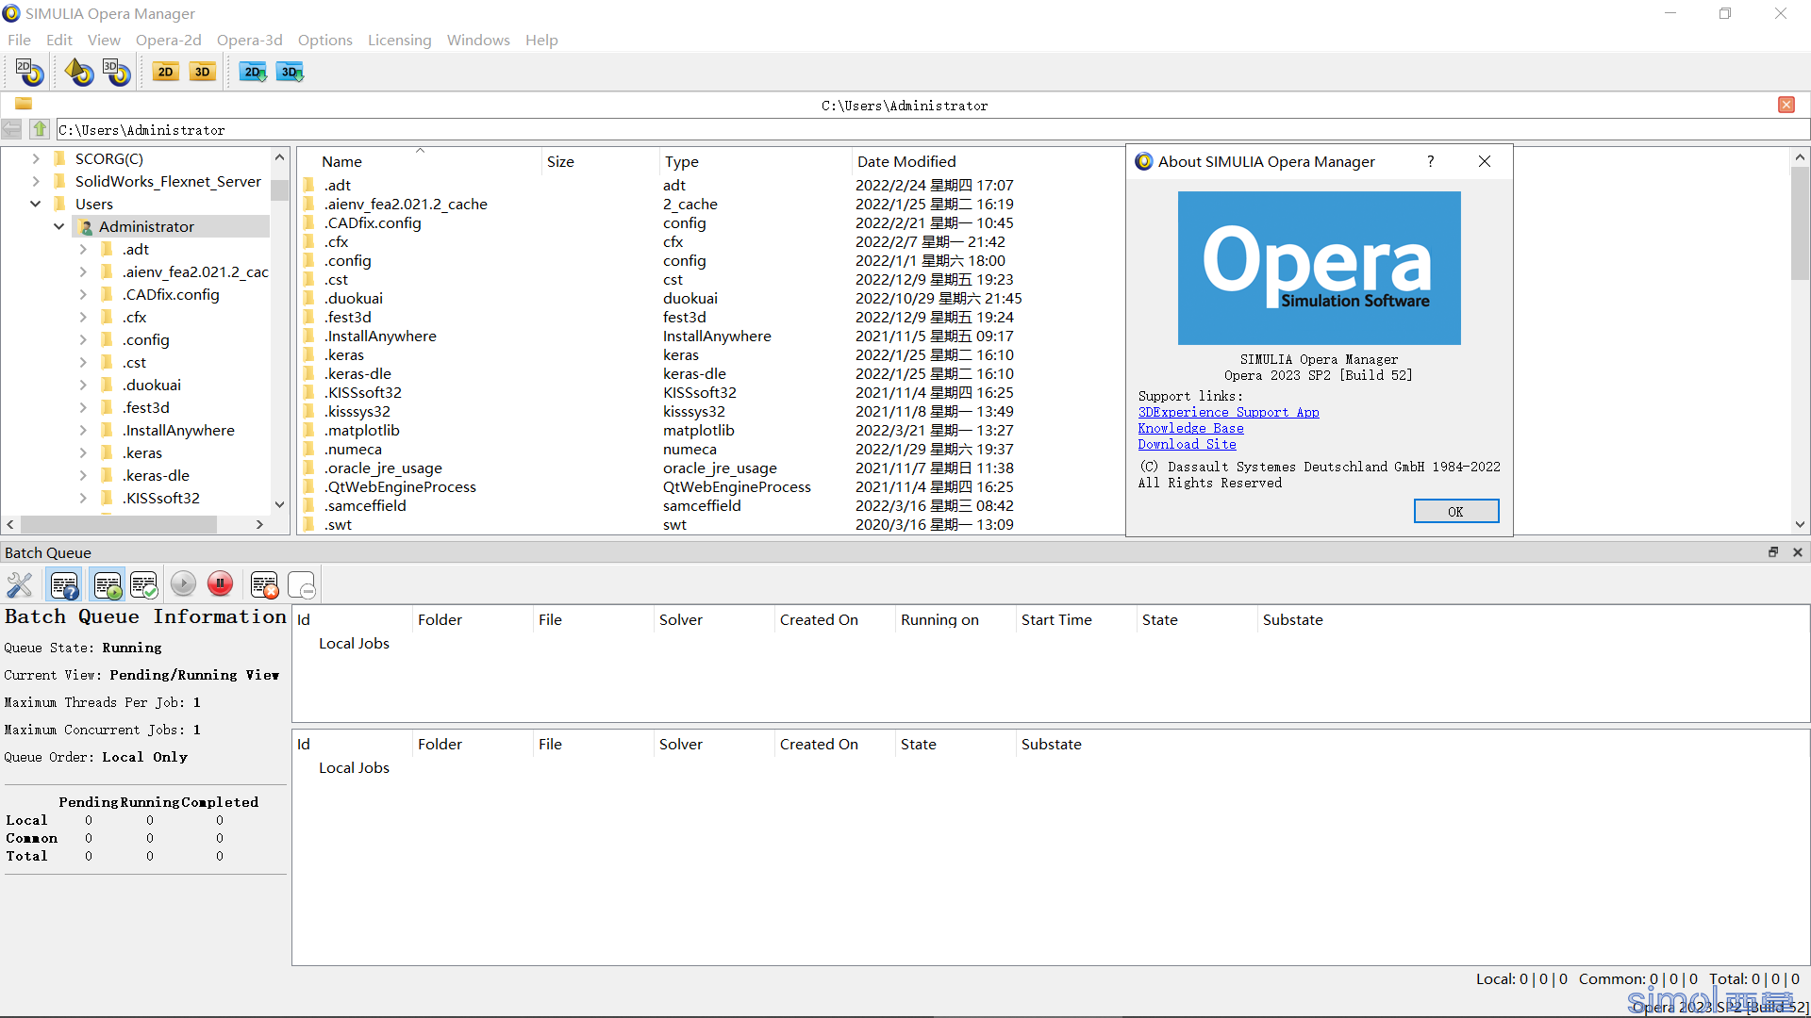
Task: Open the Download Site link
Action: click(x=1187, y=444)
